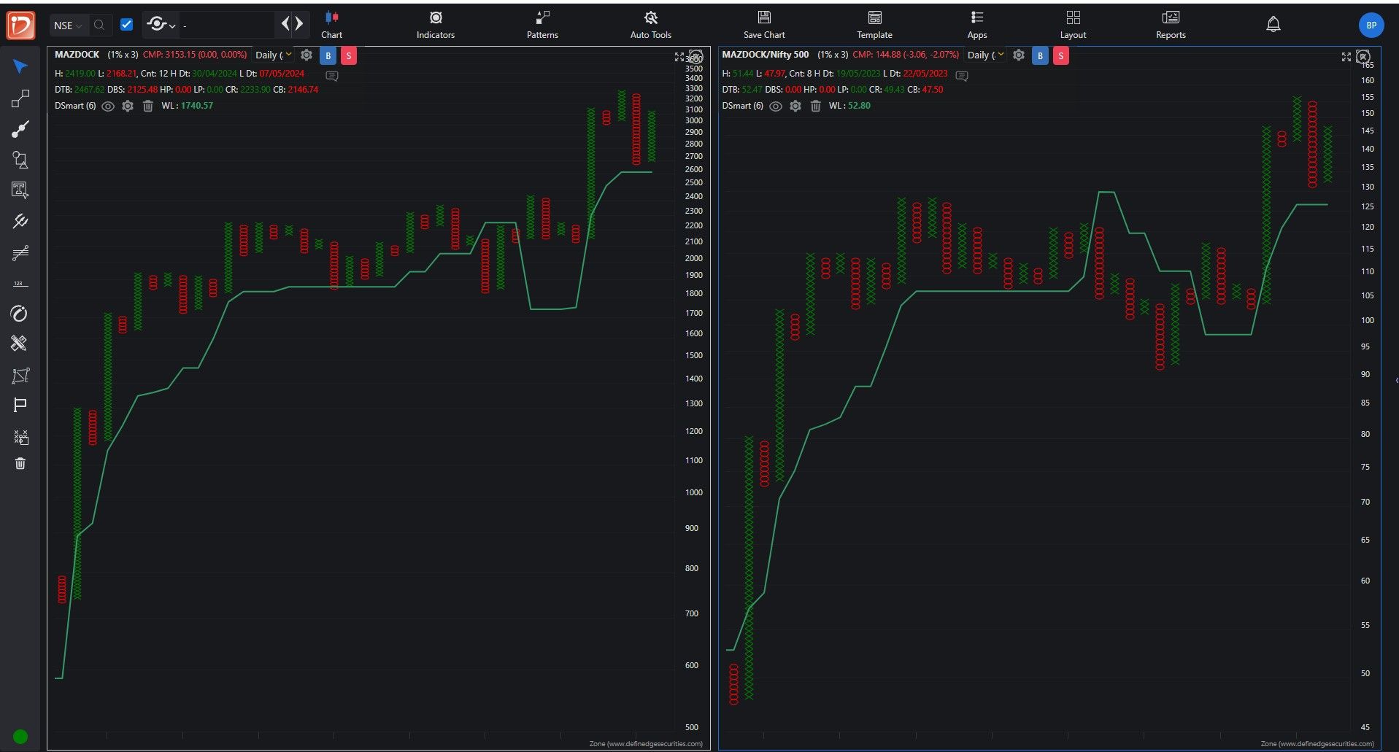Image resolution: width=1399 pixels, height=752 pixels.
Task: Open comment note on MAZDOCK/Nifty 500 chart
Action: coord(962,76)
